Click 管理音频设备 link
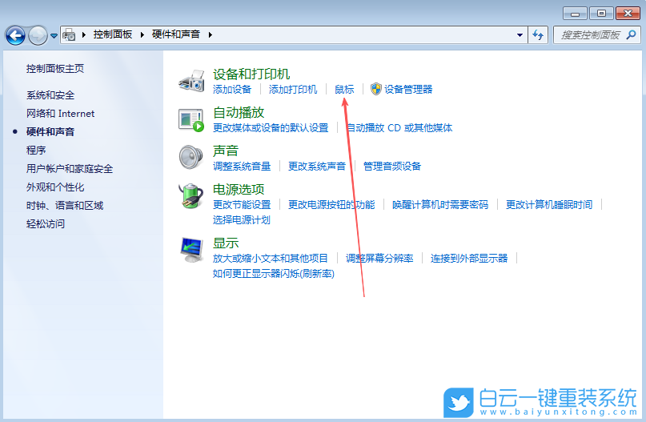Viewport: 646px width, 422px height. click(392, 166)
